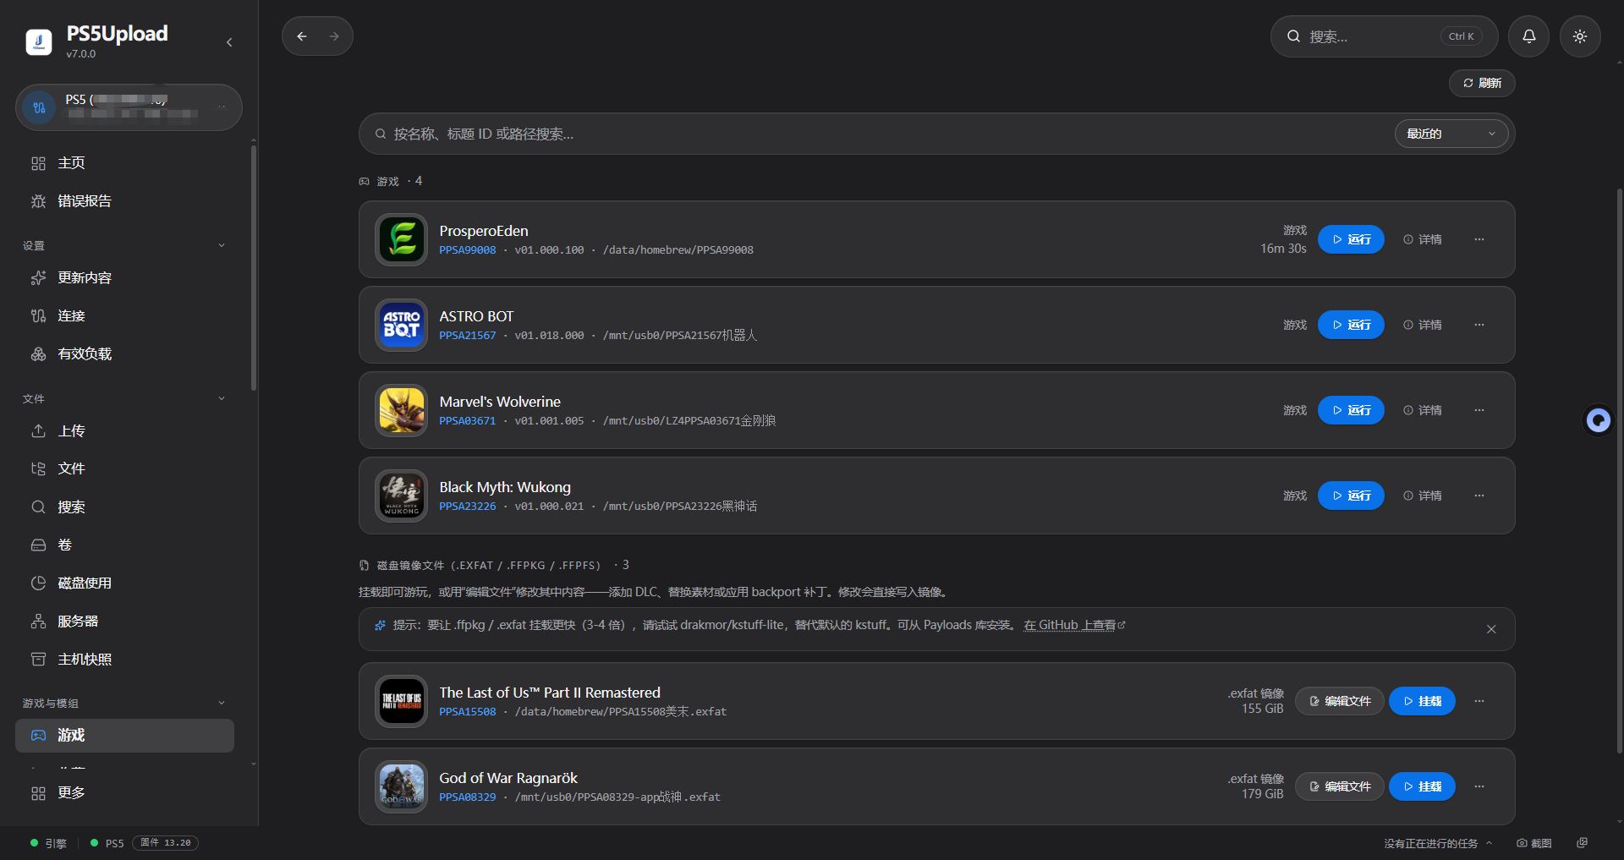This screenshot has width=1624, height=860.
Task: Collapse the 游戏与模组 section chevron
Action: tap(222, 703)
